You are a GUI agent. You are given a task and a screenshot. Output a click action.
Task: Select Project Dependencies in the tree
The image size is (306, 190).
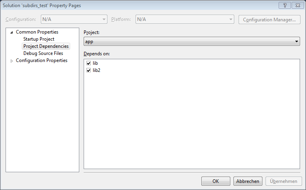click(46, 46)
